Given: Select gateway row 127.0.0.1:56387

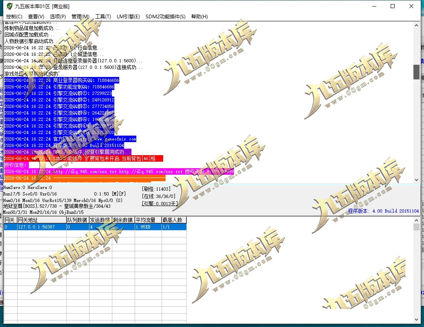Looking at the screenshot, I should (x=95, y=227).
